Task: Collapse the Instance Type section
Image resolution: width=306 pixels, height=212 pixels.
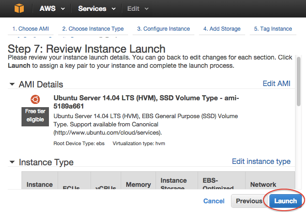Action: click(12, 162)
